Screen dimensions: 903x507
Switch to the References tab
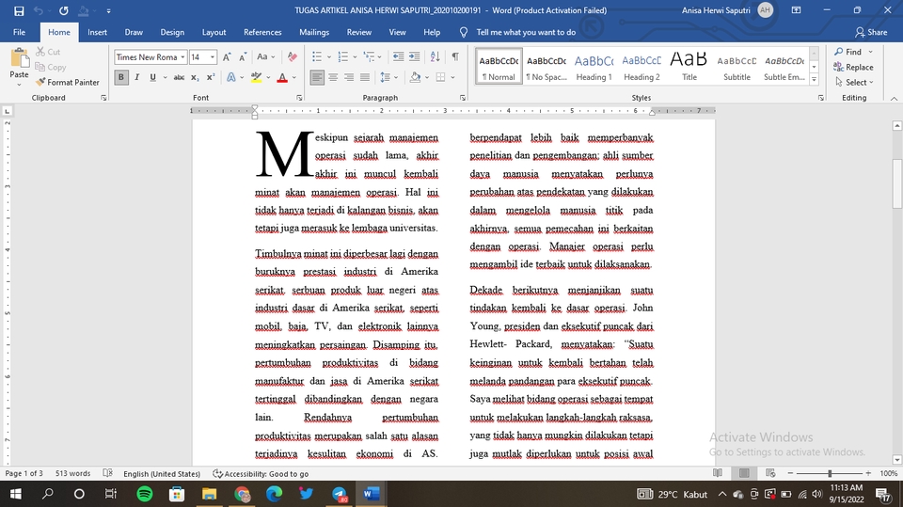262,32
